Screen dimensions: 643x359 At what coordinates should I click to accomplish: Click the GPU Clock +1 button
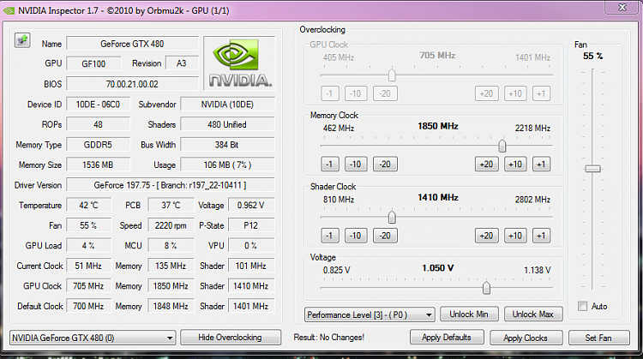point(541,93)
